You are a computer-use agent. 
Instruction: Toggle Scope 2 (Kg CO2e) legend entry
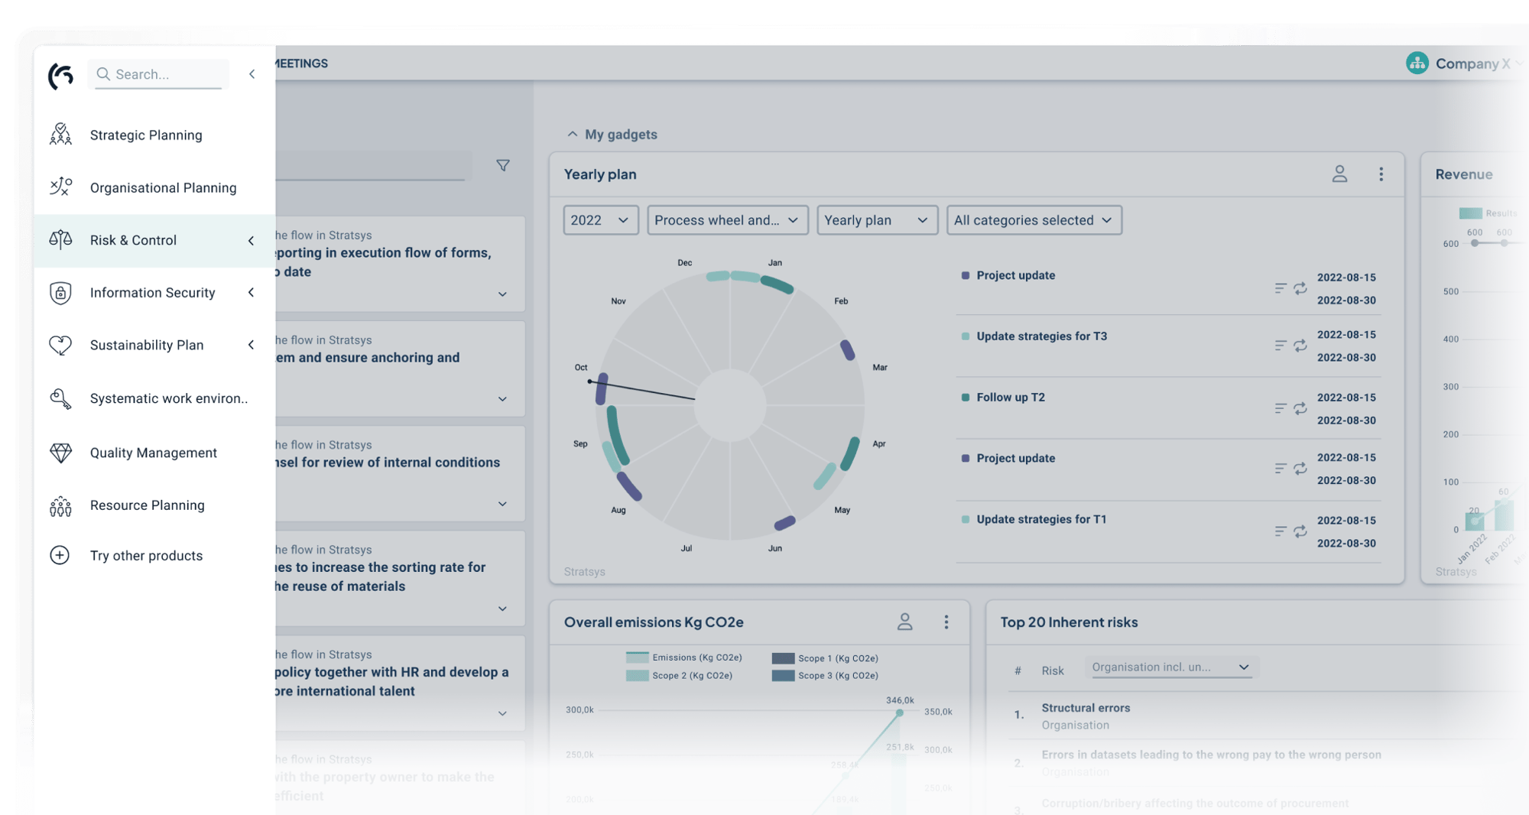[679, 676]
